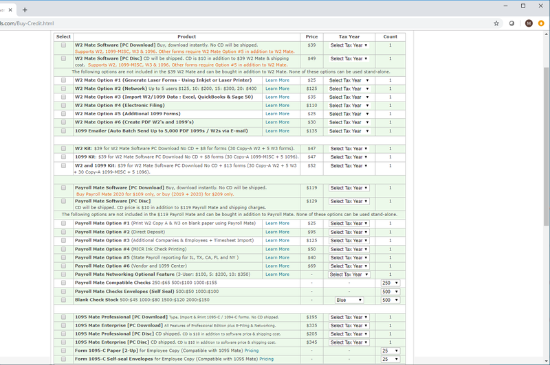Open count dropdown for Checks Envelopes Self Seal
This screenshot has width=550, height=365.
[x=390, y=292]
